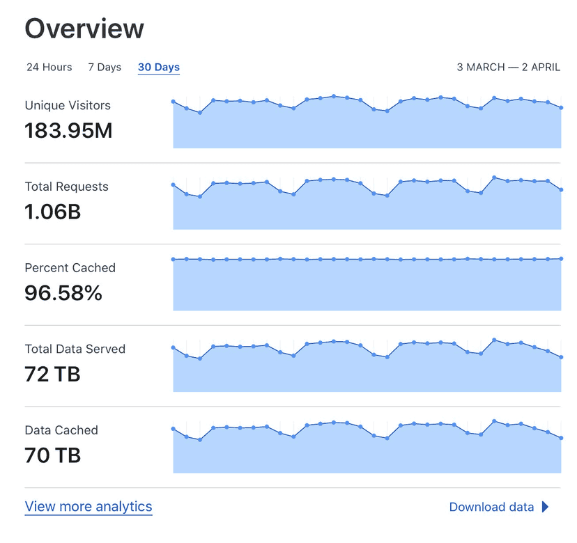The image size is (577, 543).
Task: Click the 1.06B requests value
Action: [53, 212]
